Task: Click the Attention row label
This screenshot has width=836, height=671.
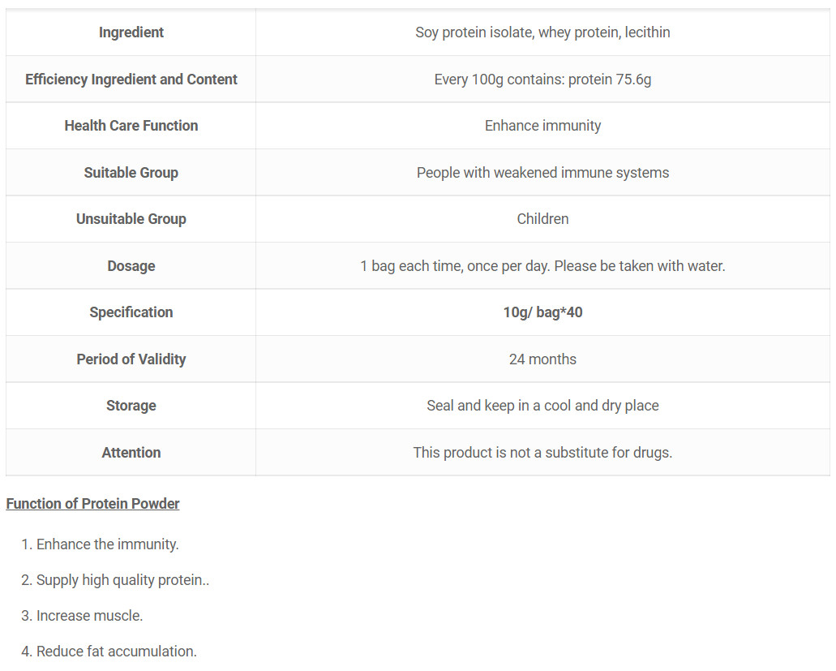Action: click(131, 453)
